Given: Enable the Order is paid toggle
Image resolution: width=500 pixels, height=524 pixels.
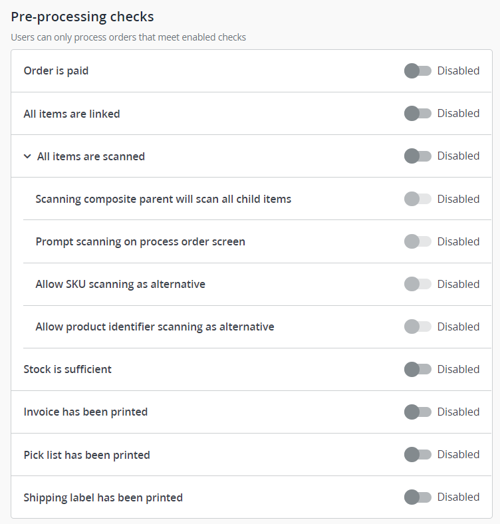Looking at the screenshot, I should click(418, 70).
